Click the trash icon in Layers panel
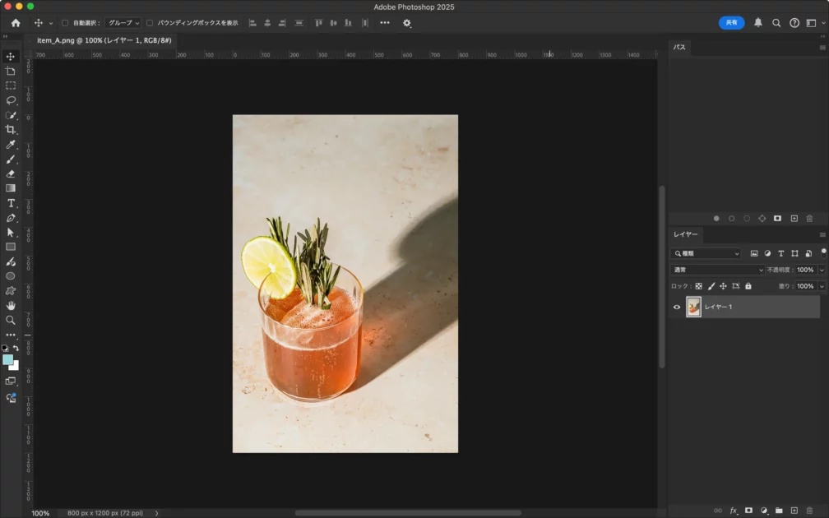This screenshot has width=829, height=518. tap(810, 511)
